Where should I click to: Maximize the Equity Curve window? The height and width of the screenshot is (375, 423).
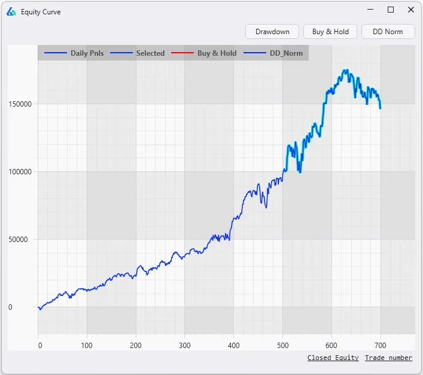pos(391,10)
